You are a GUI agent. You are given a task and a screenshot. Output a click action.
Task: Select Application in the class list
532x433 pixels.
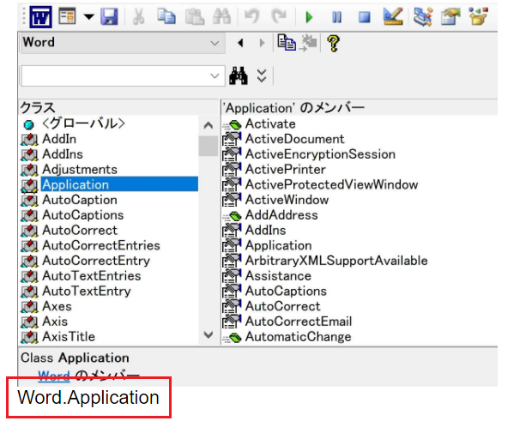[x=119, y=185]
